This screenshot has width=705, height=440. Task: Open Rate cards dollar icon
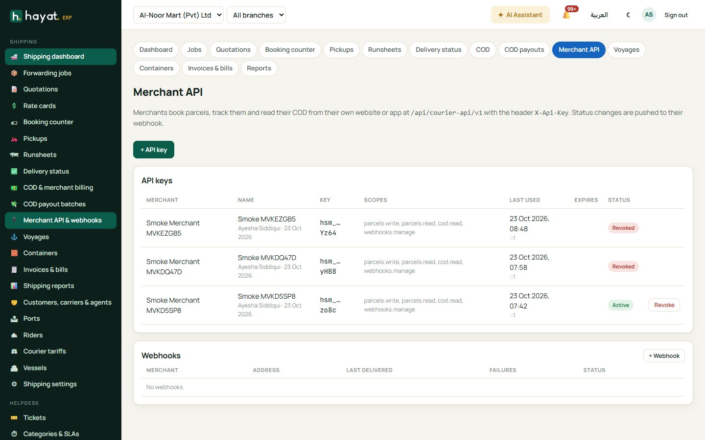[x=14, y=106]
